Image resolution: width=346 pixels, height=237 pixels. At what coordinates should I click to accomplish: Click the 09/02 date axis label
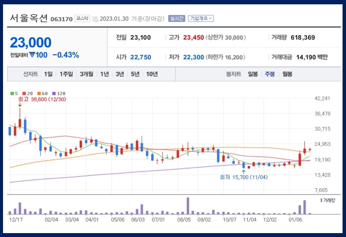pyautogui.click(x=204, y=220)
